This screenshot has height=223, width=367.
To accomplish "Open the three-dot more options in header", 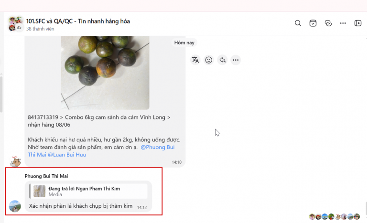I will tap(343, 23).
